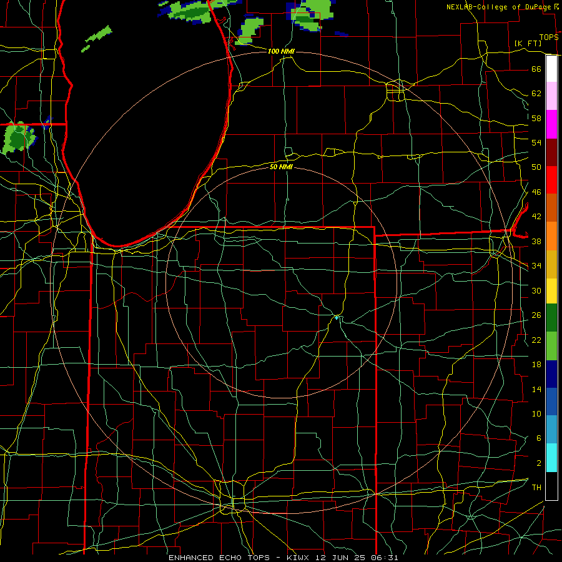The height and width of the screenshot is (562, 562).
Task: Click the legend value 18
Action: pos(536,365)
